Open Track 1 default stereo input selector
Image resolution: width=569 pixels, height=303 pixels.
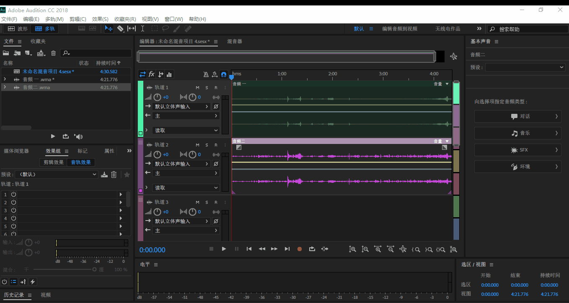(182, 106)
